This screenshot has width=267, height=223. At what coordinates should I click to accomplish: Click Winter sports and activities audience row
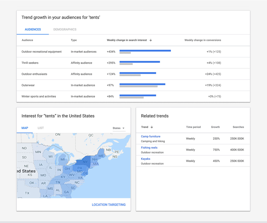pyautogui.click(x=39, y=97)
